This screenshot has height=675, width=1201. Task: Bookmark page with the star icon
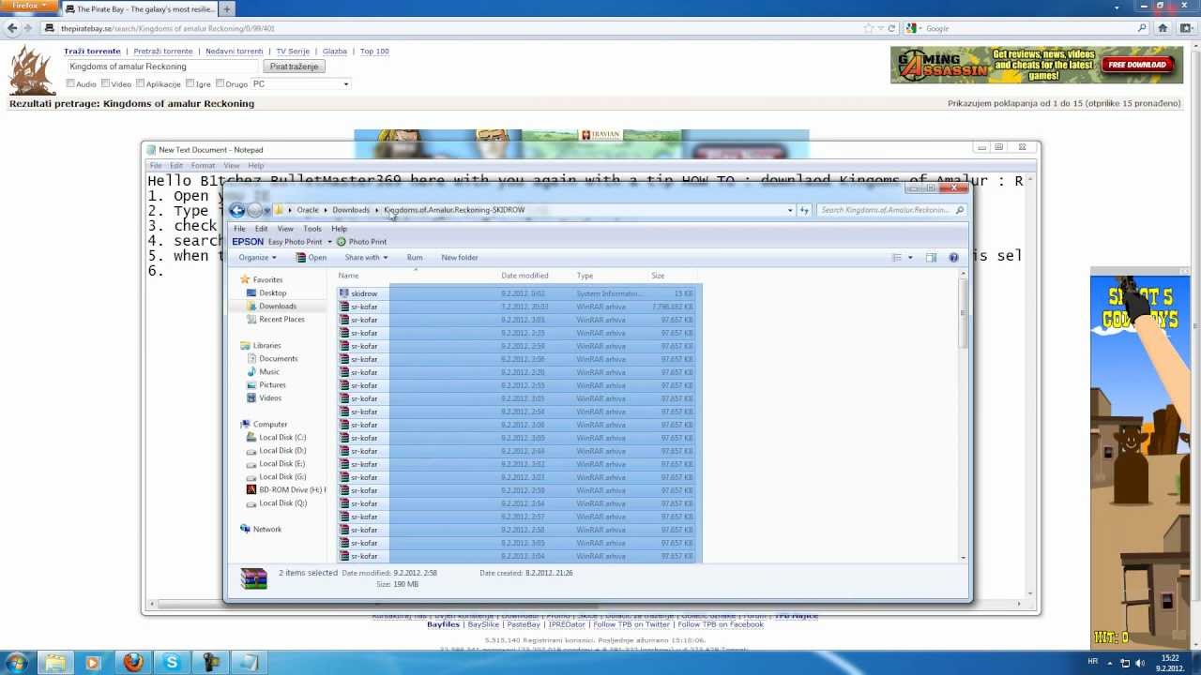pos(869,28)
